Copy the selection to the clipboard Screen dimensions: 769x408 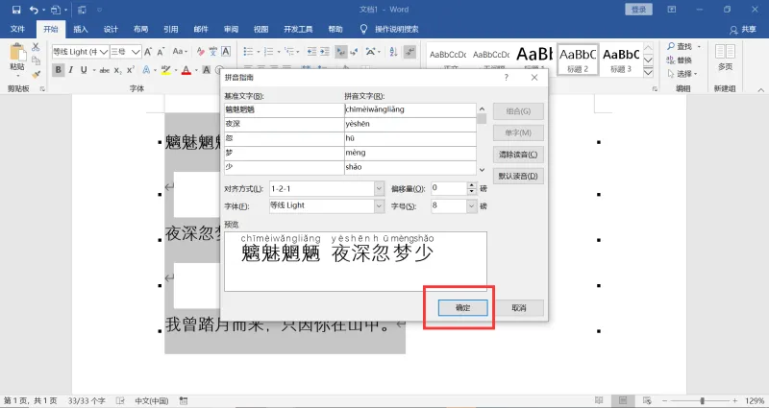[x=36, y=60]
